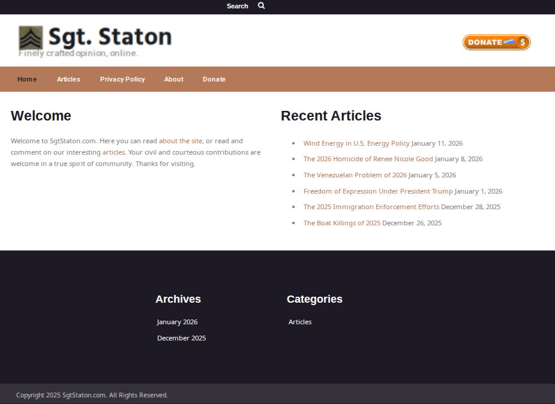Open the Privacy Policy page
The width and height of the screenshot is (555, 404).
[122, 79]
